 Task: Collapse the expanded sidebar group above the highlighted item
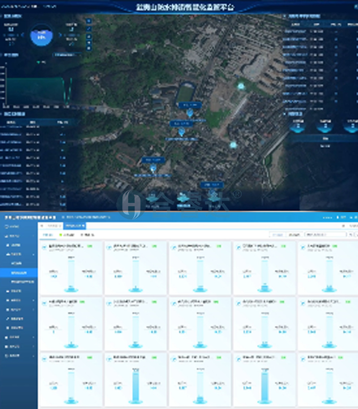(x=19, y=254)
